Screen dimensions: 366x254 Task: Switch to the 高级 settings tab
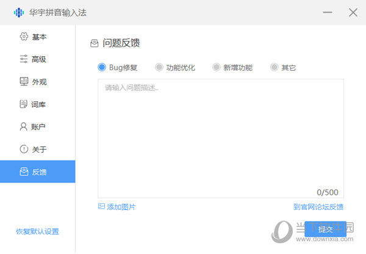[38, 59]
